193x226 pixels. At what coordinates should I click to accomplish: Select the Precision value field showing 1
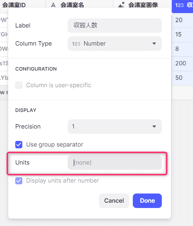(x=115, y=126)
